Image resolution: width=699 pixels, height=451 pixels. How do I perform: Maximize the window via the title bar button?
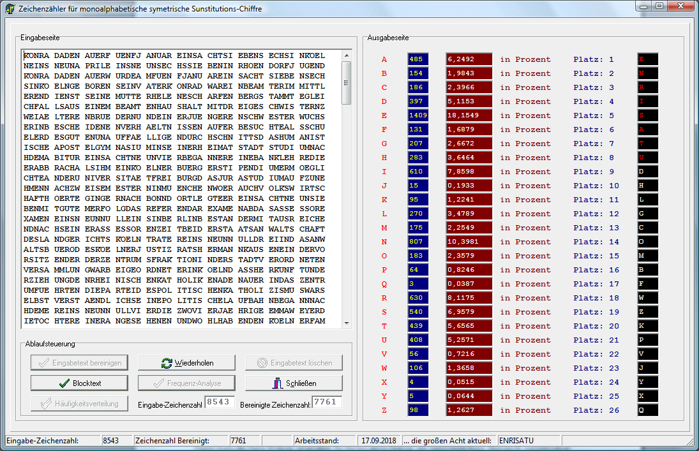[659, 6]
